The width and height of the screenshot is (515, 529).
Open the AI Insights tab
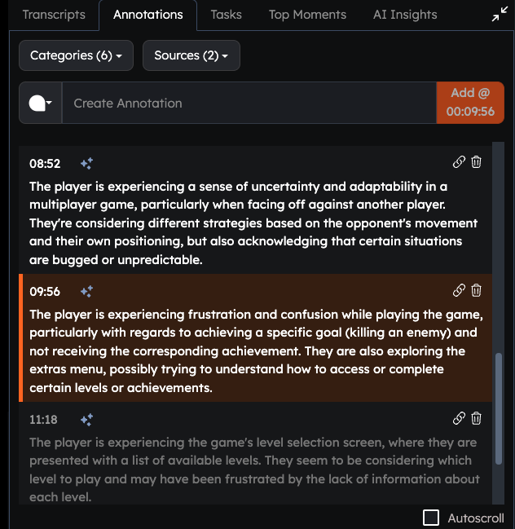click(x=405, y=15)
